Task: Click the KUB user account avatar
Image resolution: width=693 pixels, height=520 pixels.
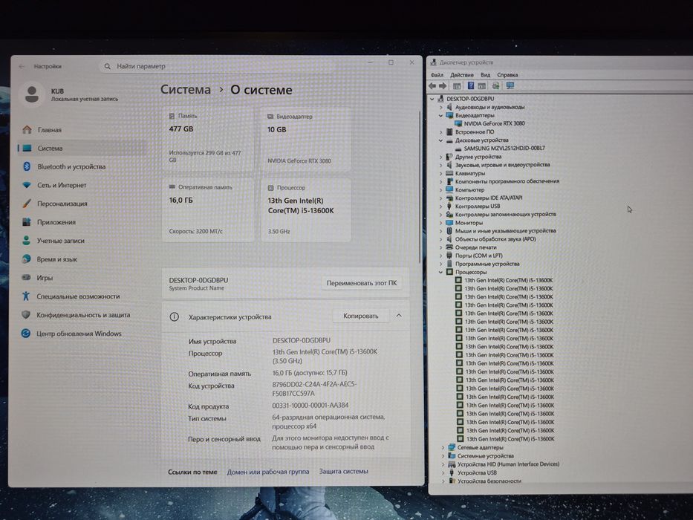Action: click(32, 94)
